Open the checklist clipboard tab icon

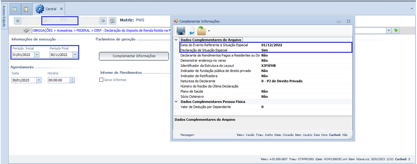click(x=26, y=9)
